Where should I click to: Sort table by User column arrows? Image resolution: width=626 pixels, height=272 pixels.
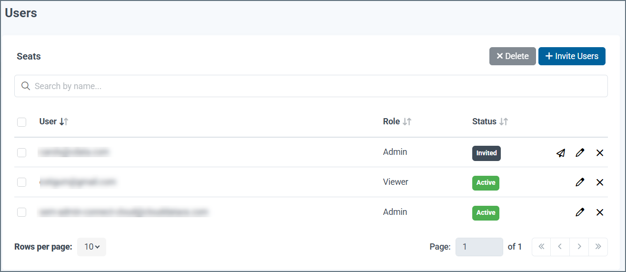[x=64, y=121]
